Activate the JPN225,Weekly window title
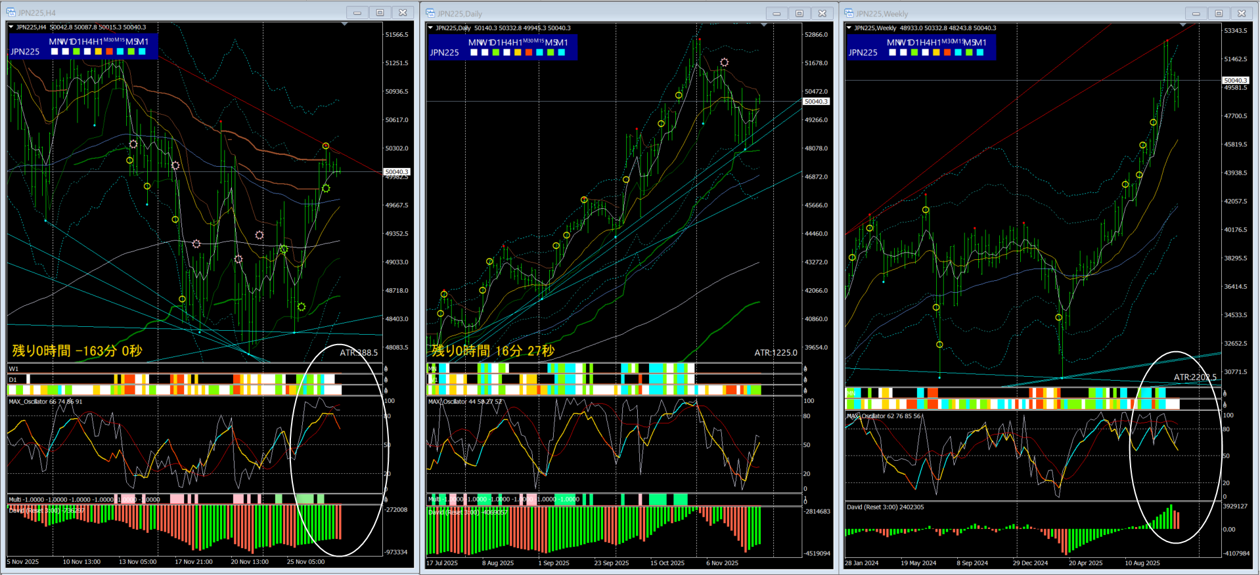The image size is (1260, 575). point(882,13)
